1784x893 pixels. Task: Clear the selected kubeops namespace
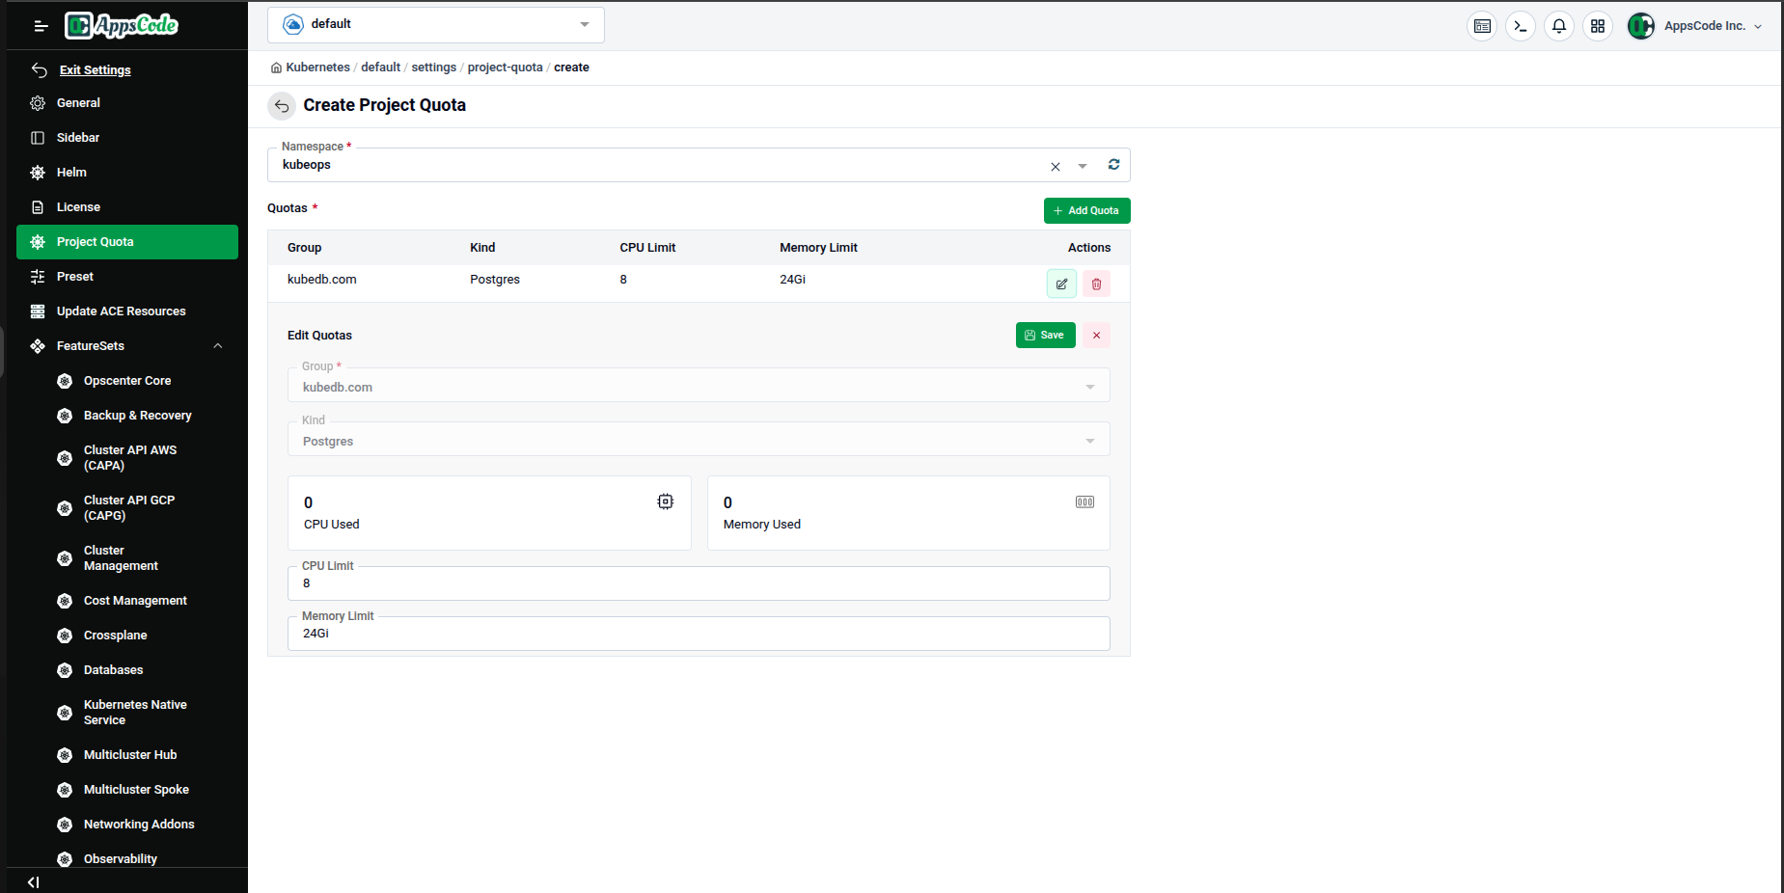1055,166
